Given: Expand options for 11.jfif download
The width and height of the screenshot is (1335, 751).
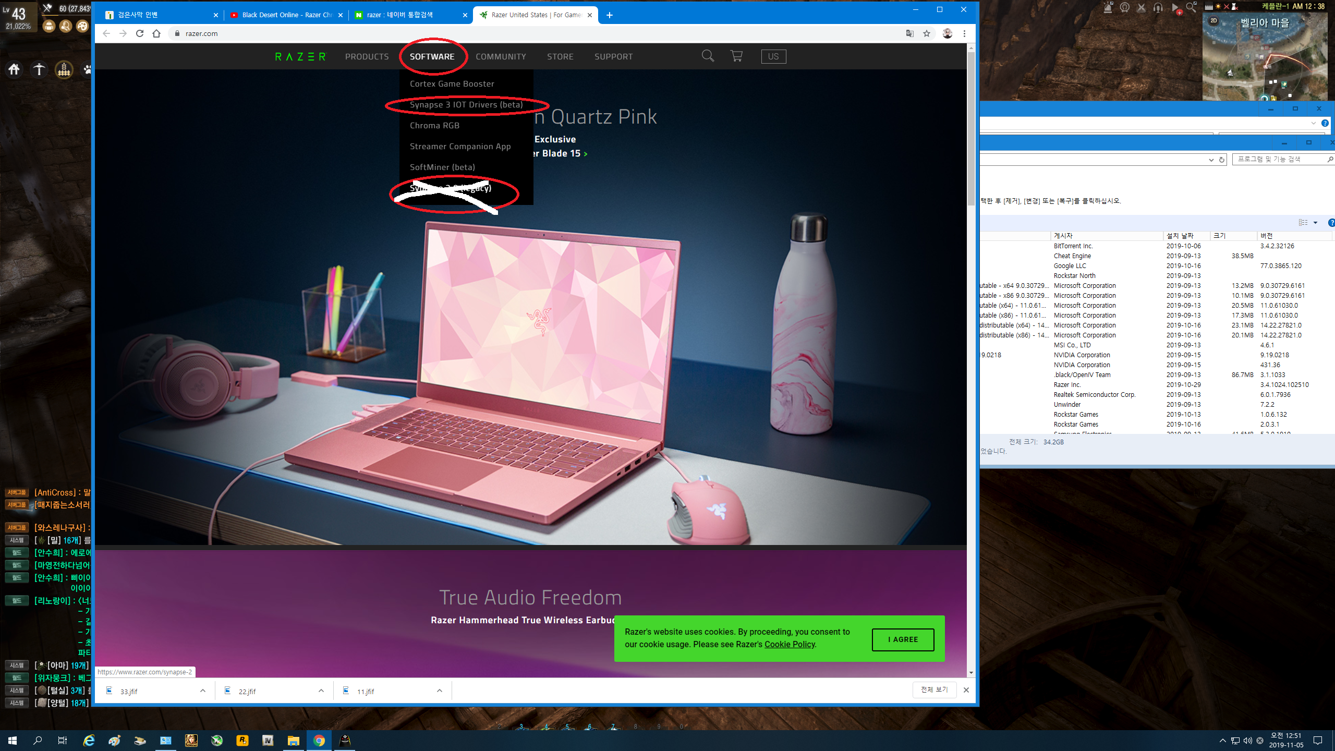Looking at the screenshot, I should click(x=440, y=691).
